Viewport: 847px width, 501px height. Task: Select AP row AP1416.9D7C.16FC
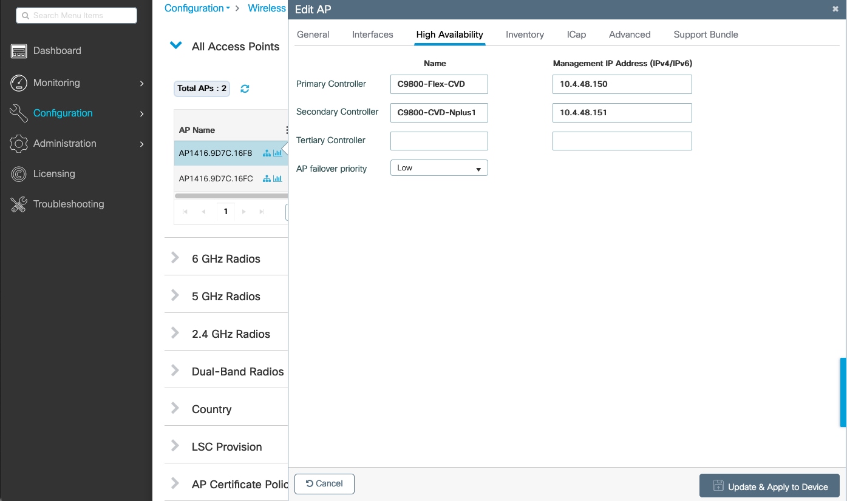(x=231, y=179)
